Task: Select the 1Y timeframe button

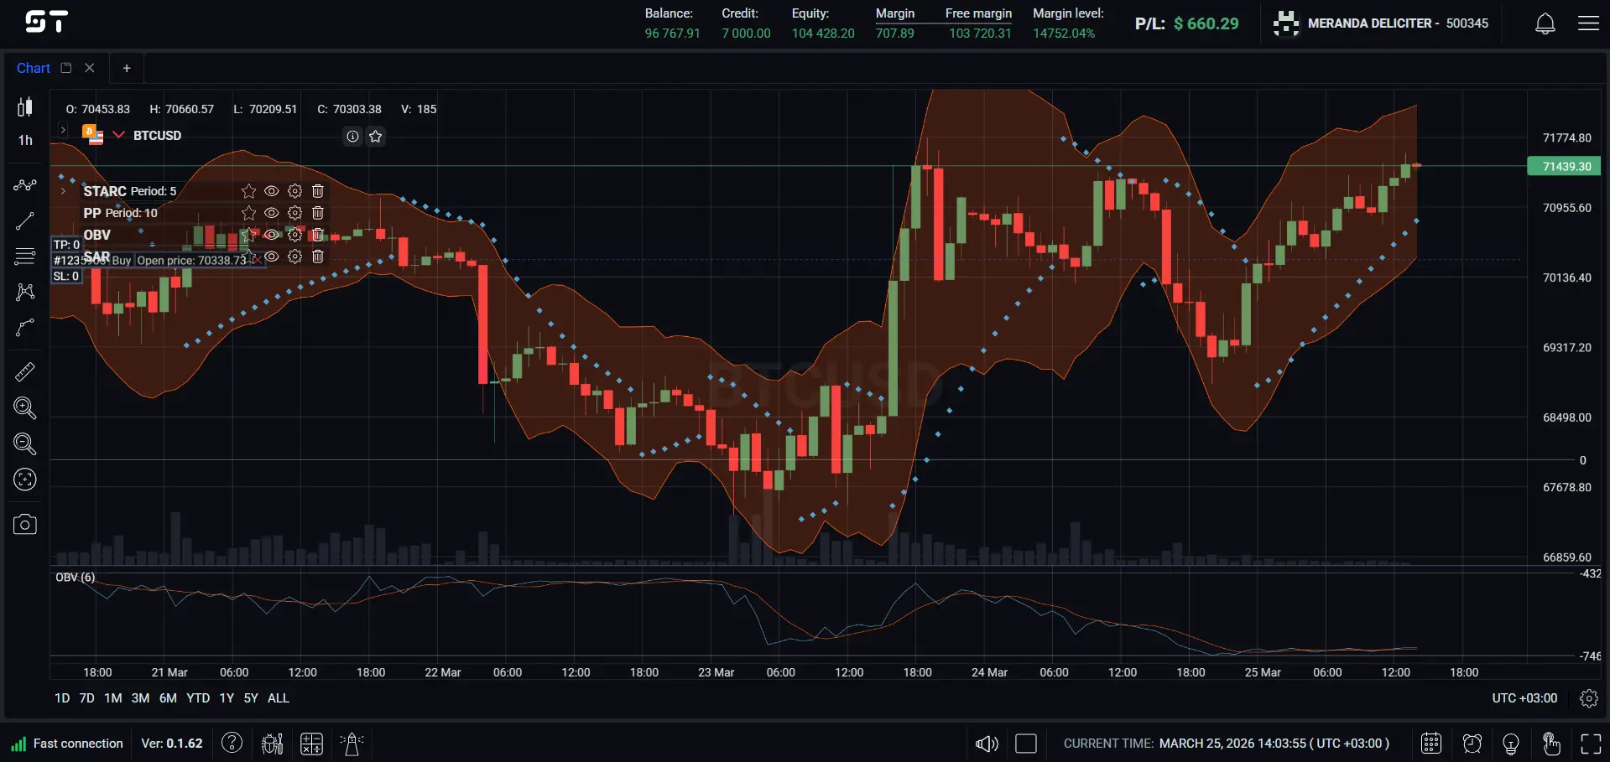Action: coord(225,697)
